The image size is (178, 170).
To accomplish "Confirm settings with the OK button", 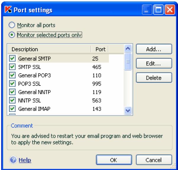I will (114, 160).
